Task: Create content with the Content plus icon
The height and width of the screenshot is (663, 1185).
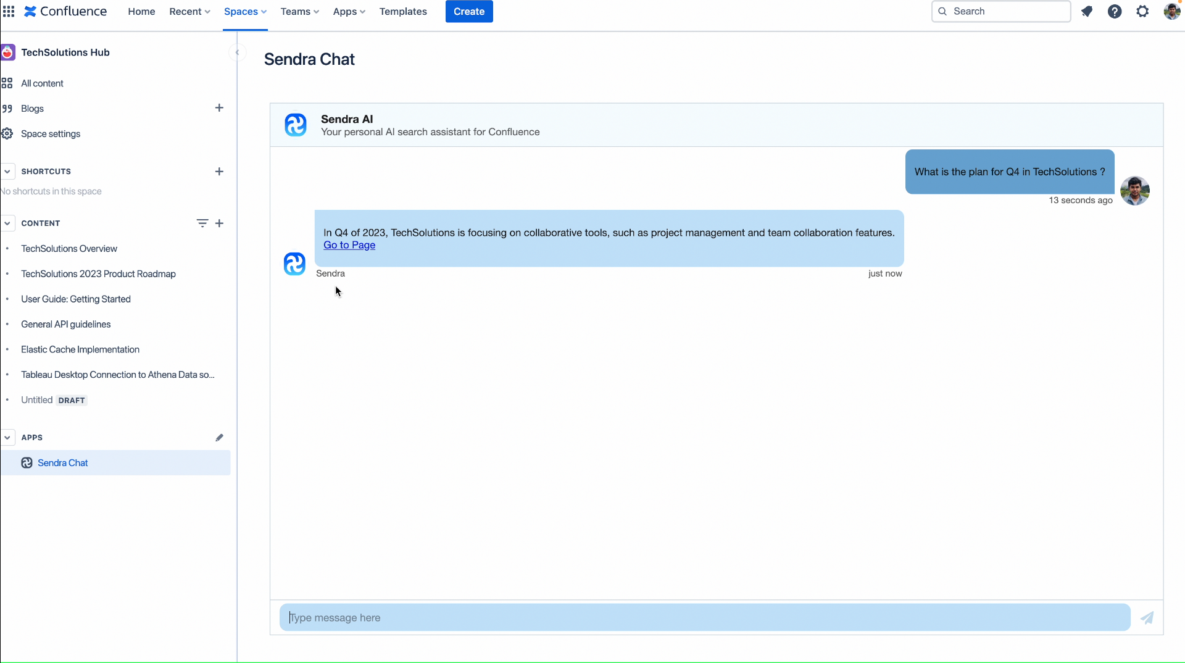Action: click(219, 223)
